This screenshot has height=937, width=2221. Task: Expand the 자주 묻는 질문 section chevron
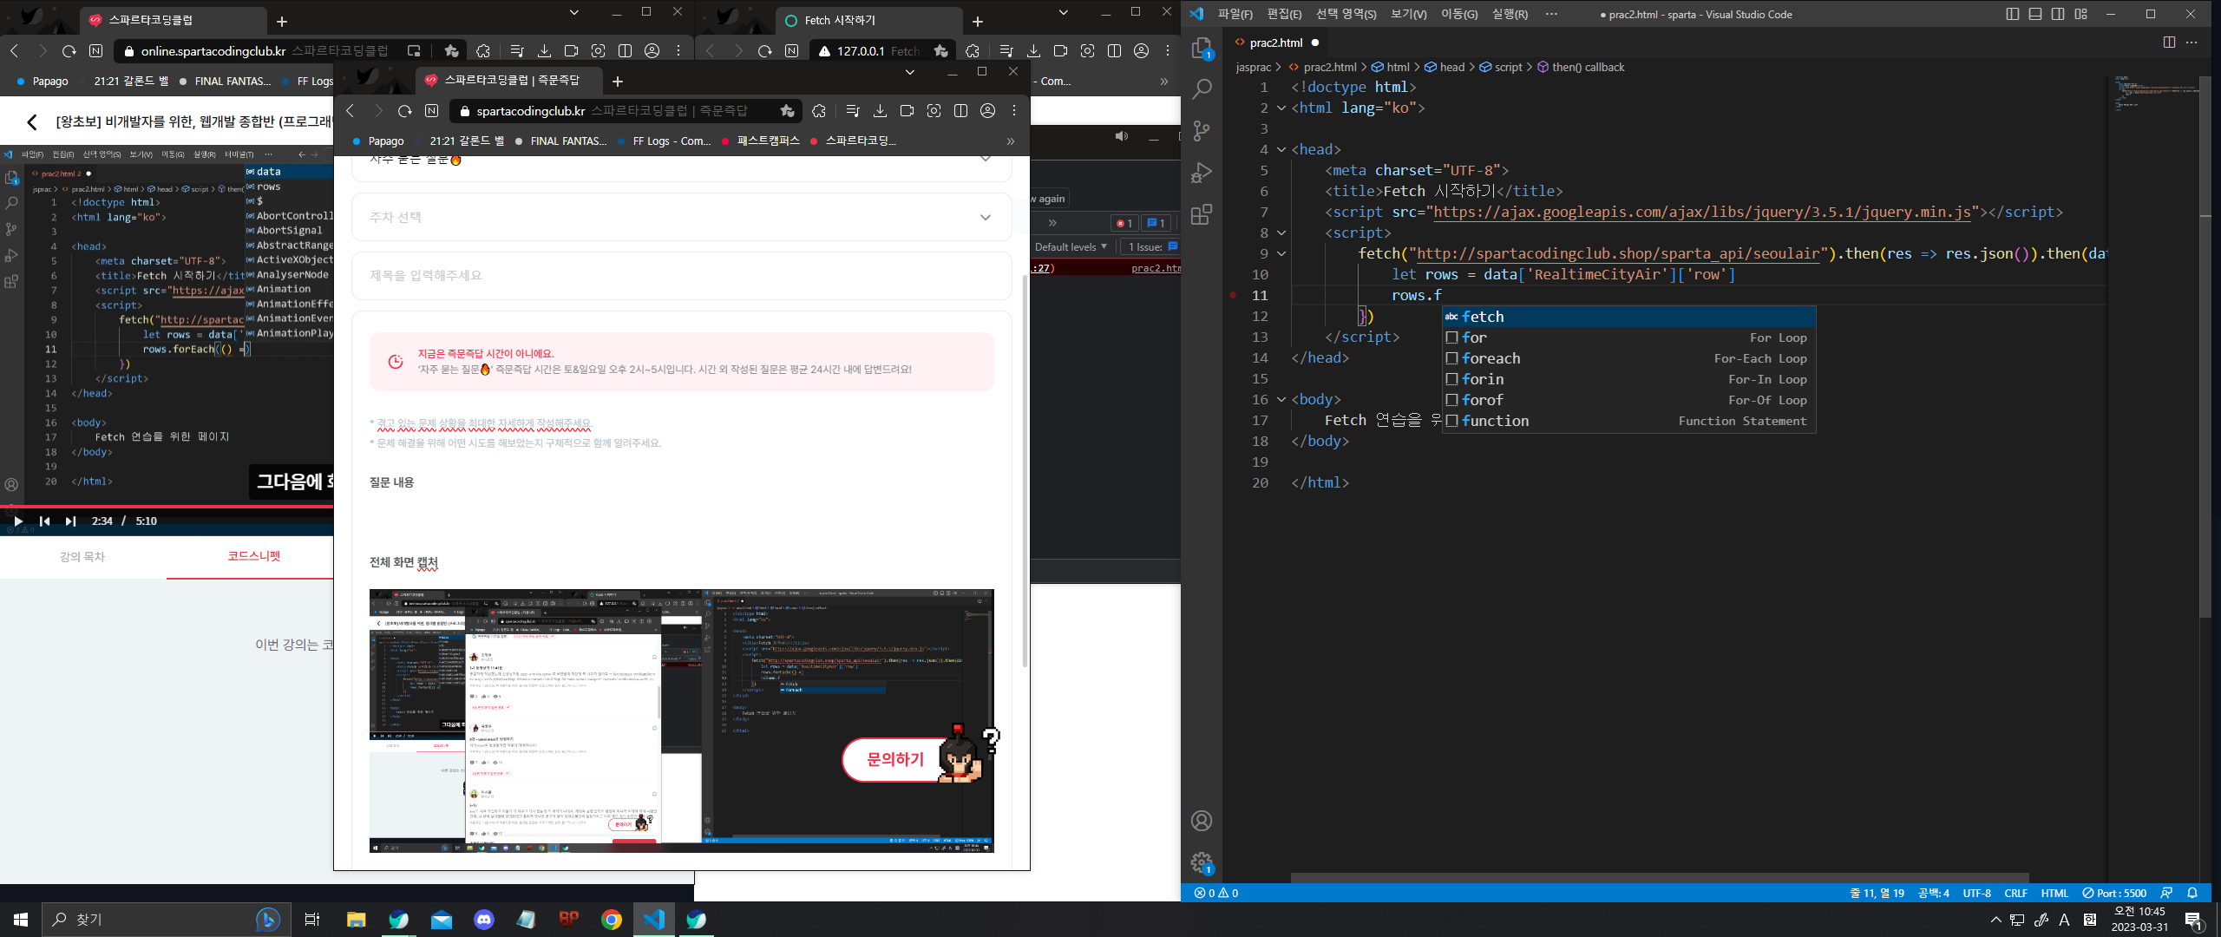tap(985, 159)
